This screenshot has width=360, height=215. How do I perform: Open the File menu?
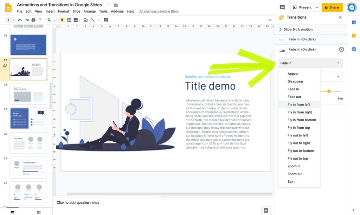pos(20,11)
